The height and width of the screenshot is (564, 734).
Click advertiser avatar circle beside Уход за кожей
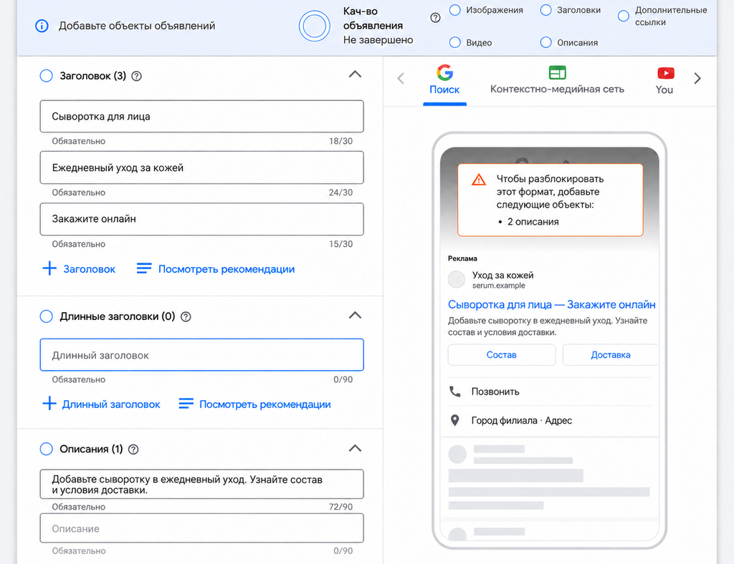(x=457, y=279)
